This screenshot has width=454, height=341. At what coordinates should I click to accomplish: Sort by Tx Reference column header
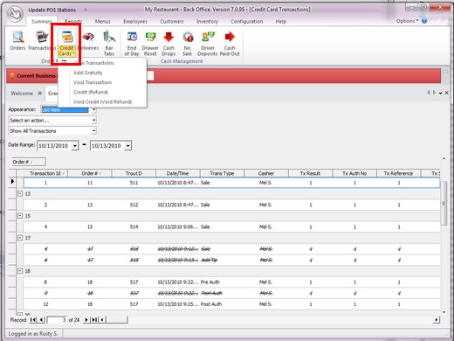[399, 173]
